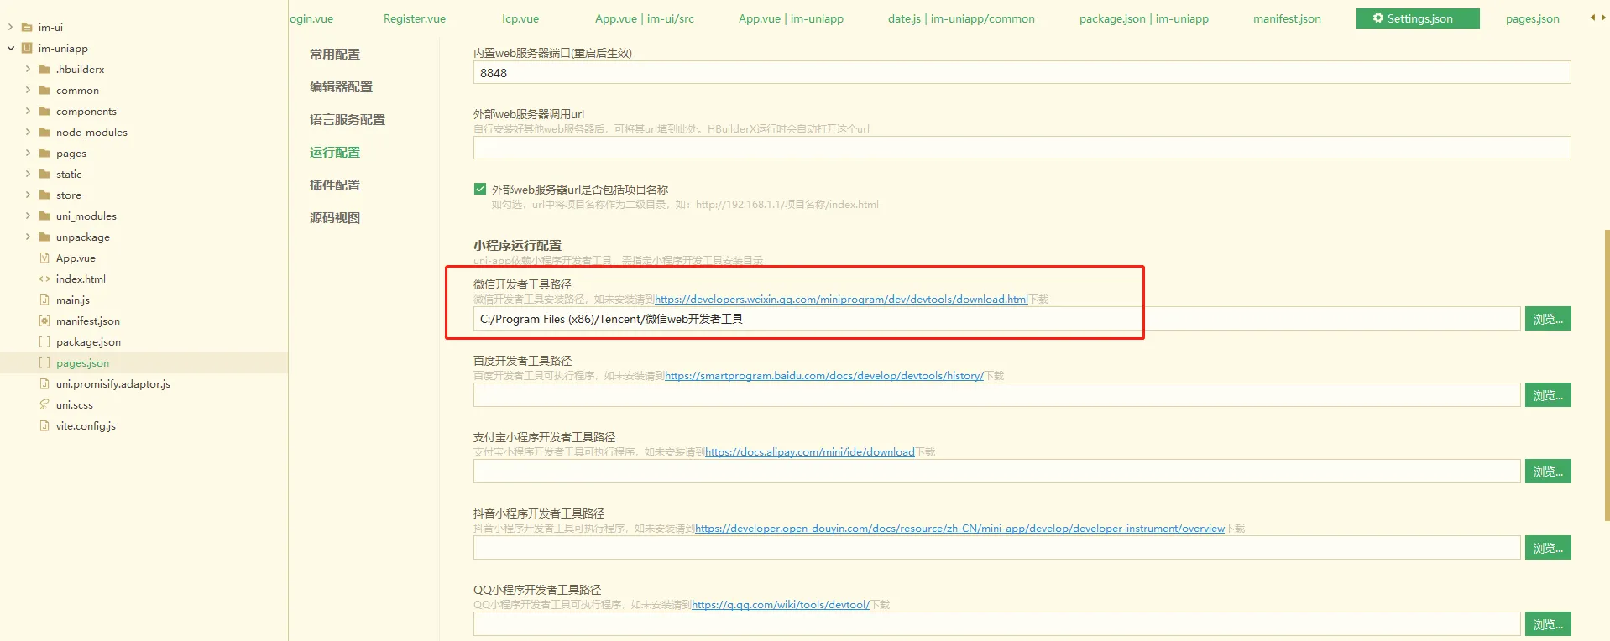
Task: Click the manifest.json file icon in tree
Action: (44, 320)
